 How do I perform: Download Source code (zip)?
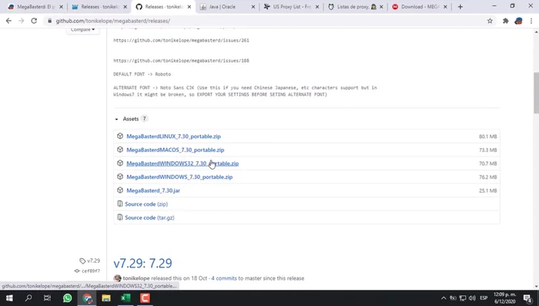click(146, 203)
